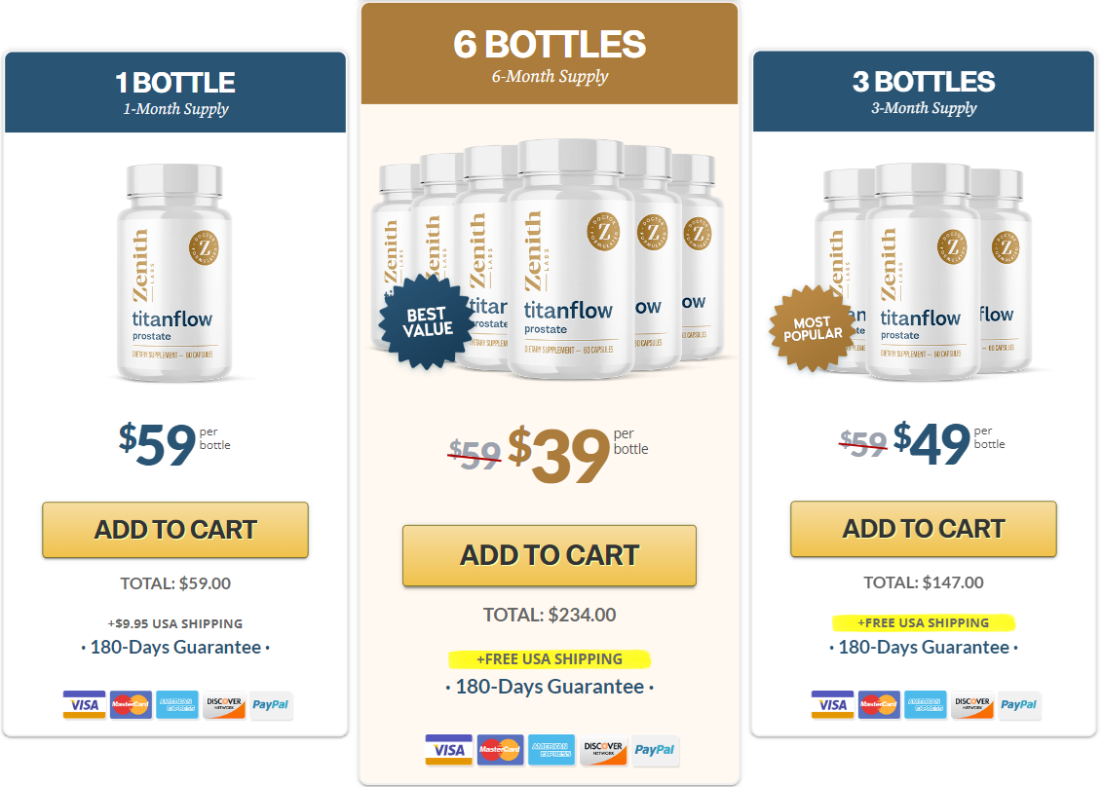
Task: Click MasterCard icon in 6 Bottles card
Action: click(x=500, y=749)
